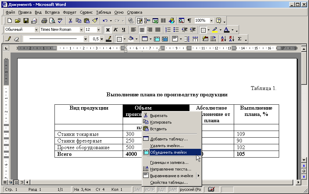This screenshot has width=309, height=194.
Task: Open Границы и заливка… dialog
Action: click(x=172, y=162)
